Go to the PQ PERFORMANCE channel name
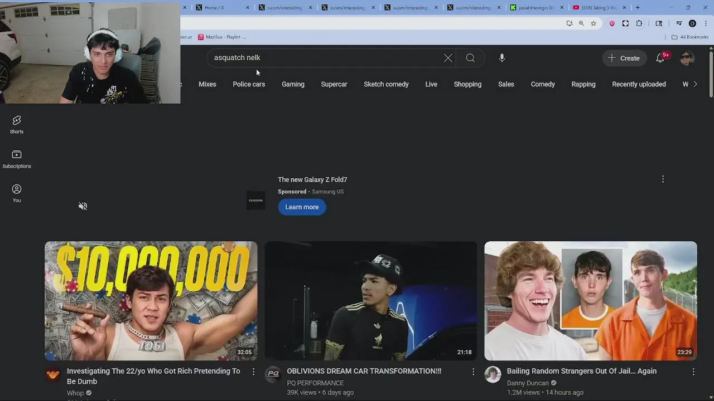The height and width of the screenshot is (401, 714). (x=315, y=383)
